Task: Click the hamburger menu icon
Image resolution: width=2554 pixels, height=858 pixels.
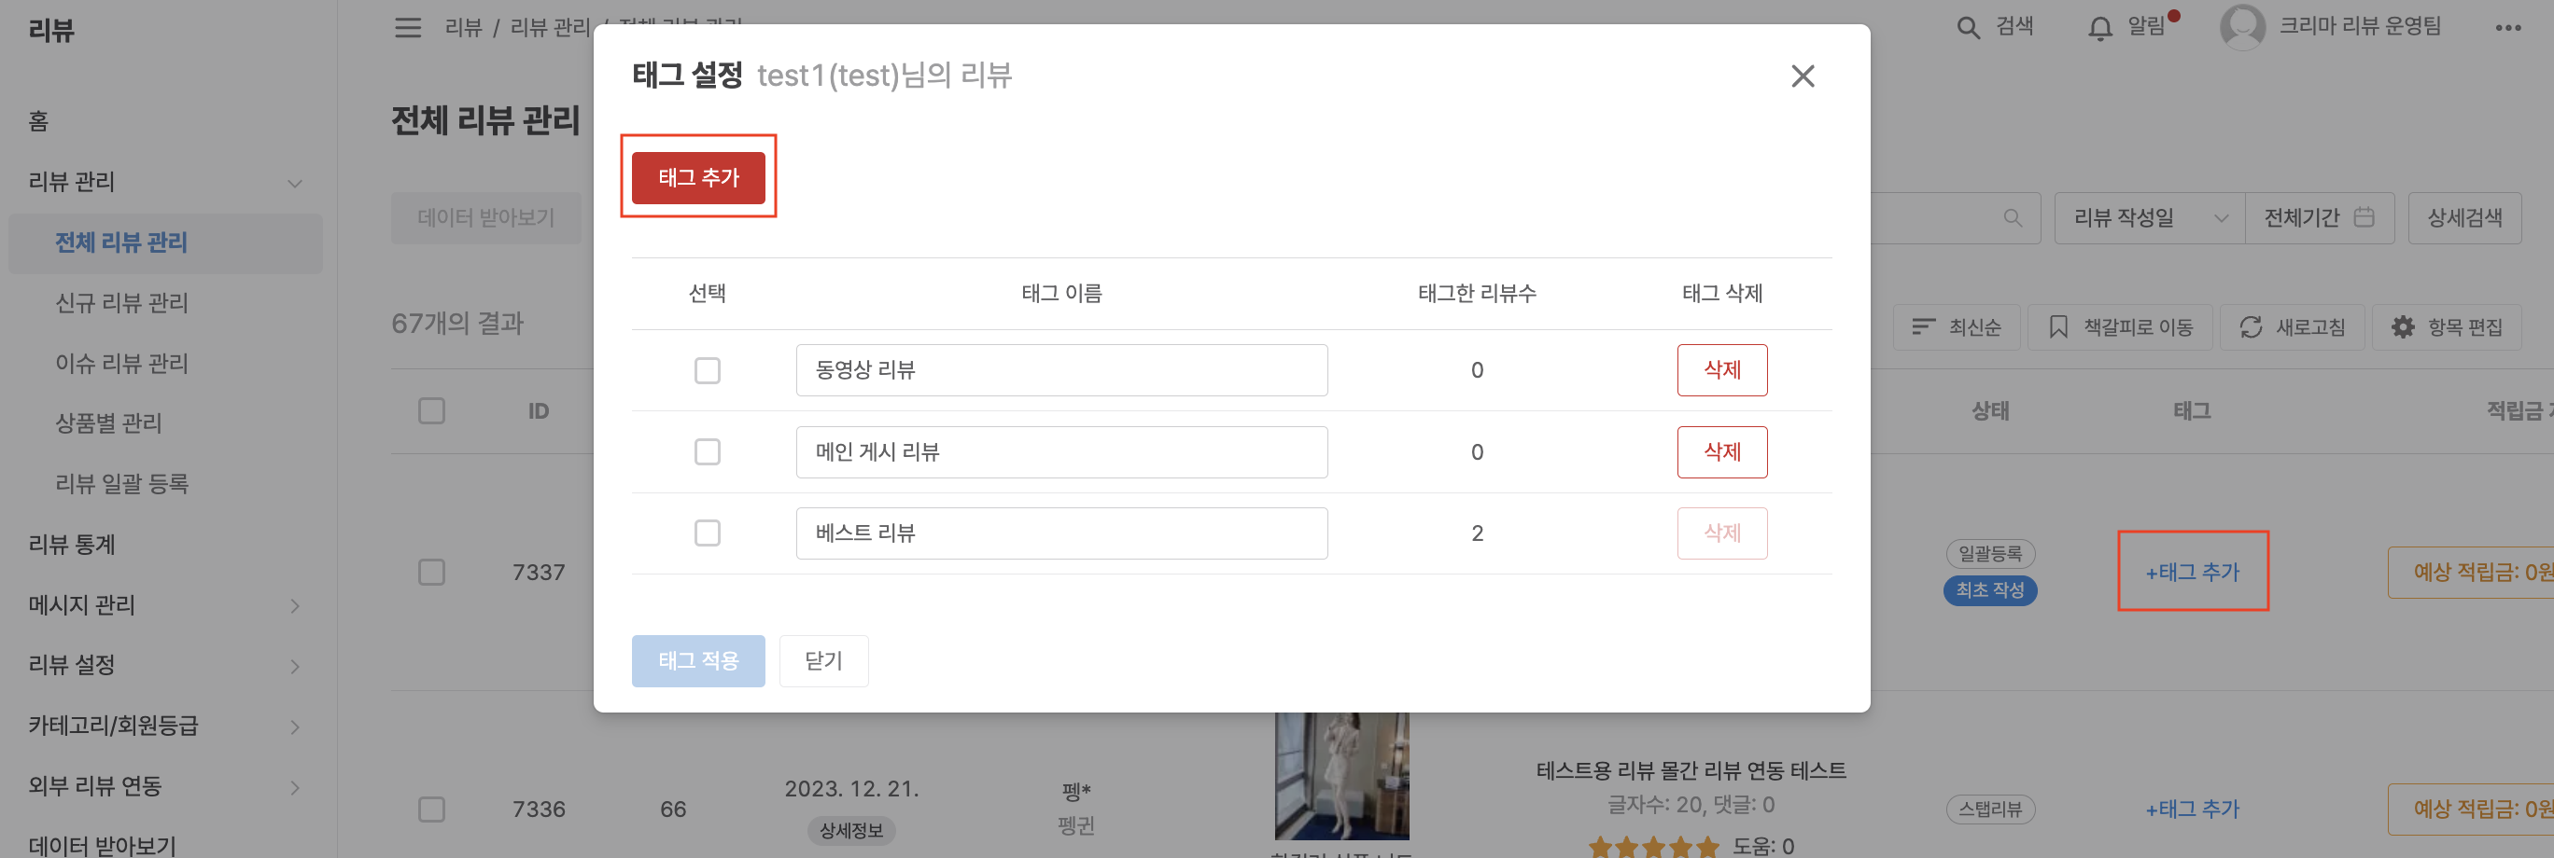Action: [408, 28]
